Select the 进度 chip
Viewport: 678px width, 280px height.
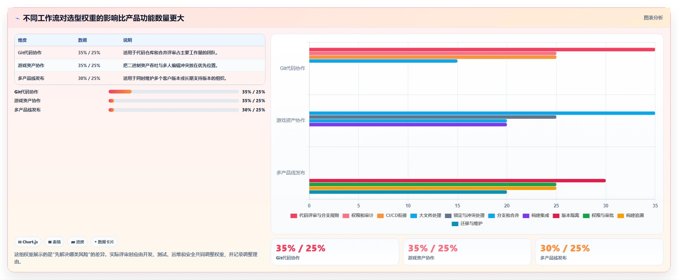click(x=77, y=242)
